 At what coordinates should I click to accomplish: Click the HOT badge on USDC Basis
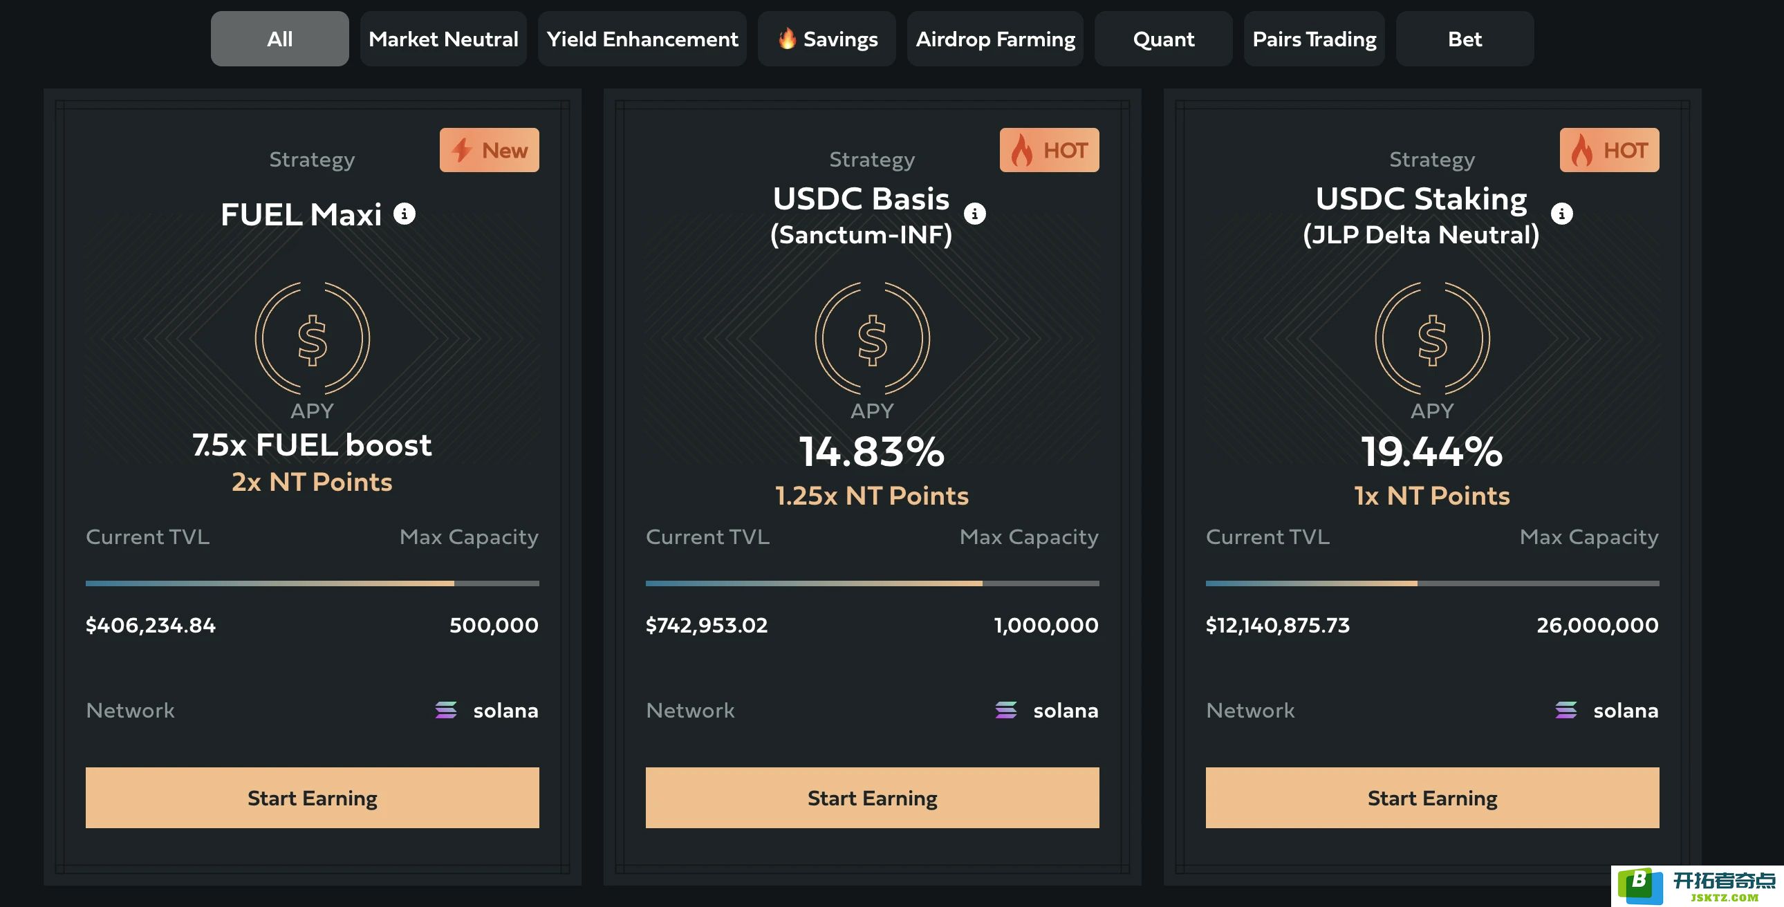point(1048,150)
